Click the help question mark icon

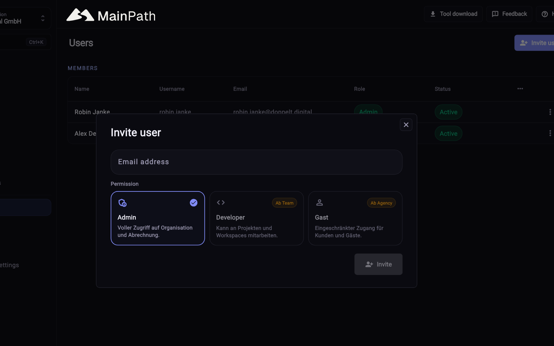(x=545, y=14)
